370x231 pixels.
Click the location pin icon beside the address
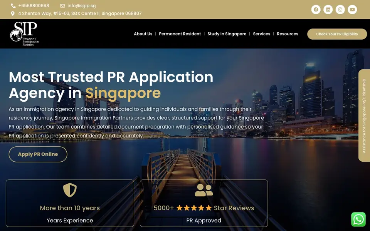13,14
